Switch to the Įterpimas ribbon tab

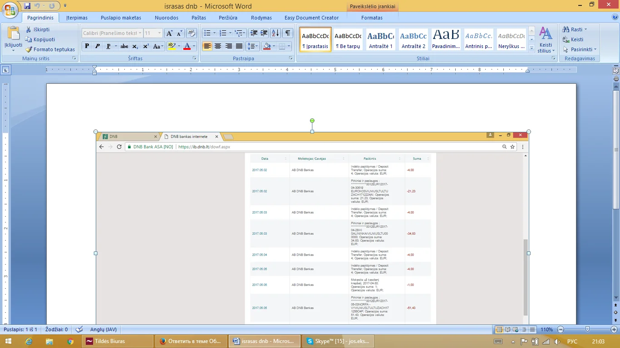[77, 18]
